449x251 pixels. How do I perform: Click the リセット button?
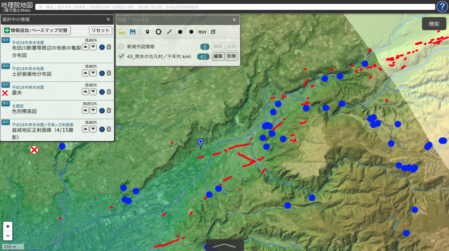pyautogui.click(x=100, y=30)
